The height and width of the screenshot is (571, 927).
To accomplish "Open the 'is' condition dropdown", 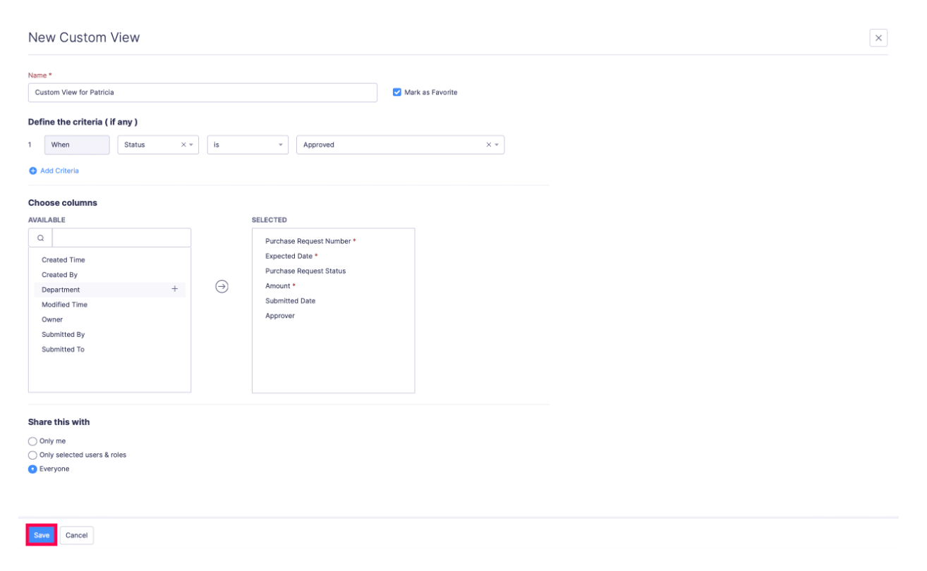I will (279, 145).
